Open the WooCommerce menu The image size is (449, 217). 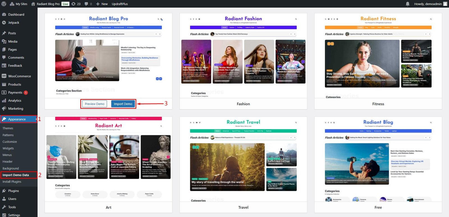19,76
